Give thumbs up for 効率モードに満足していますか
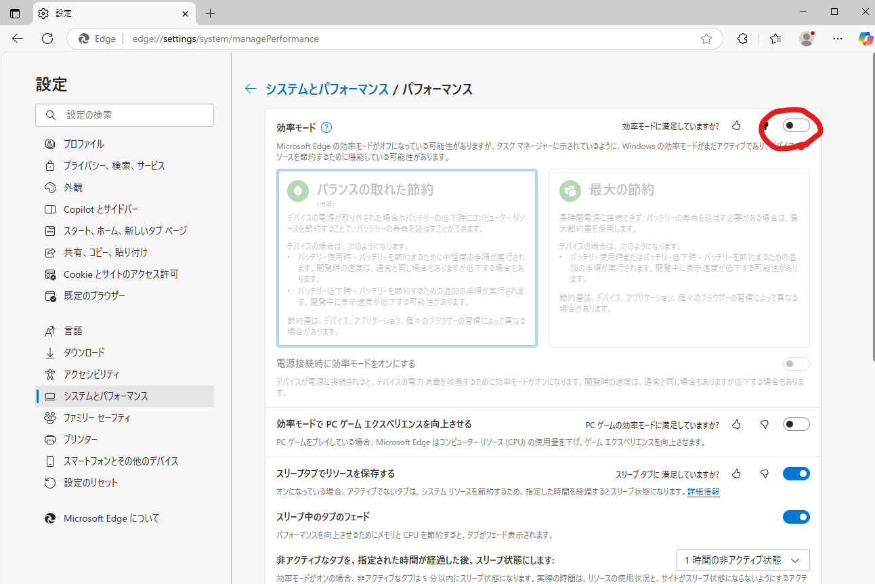Viewport: 875px width, 584px height. tap(736, 125)
